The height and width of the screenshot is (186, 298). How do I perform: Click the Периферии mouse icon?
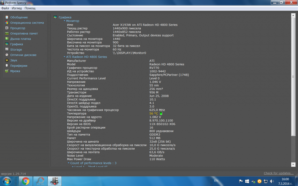pyautogui.click(x=7, y=65)
